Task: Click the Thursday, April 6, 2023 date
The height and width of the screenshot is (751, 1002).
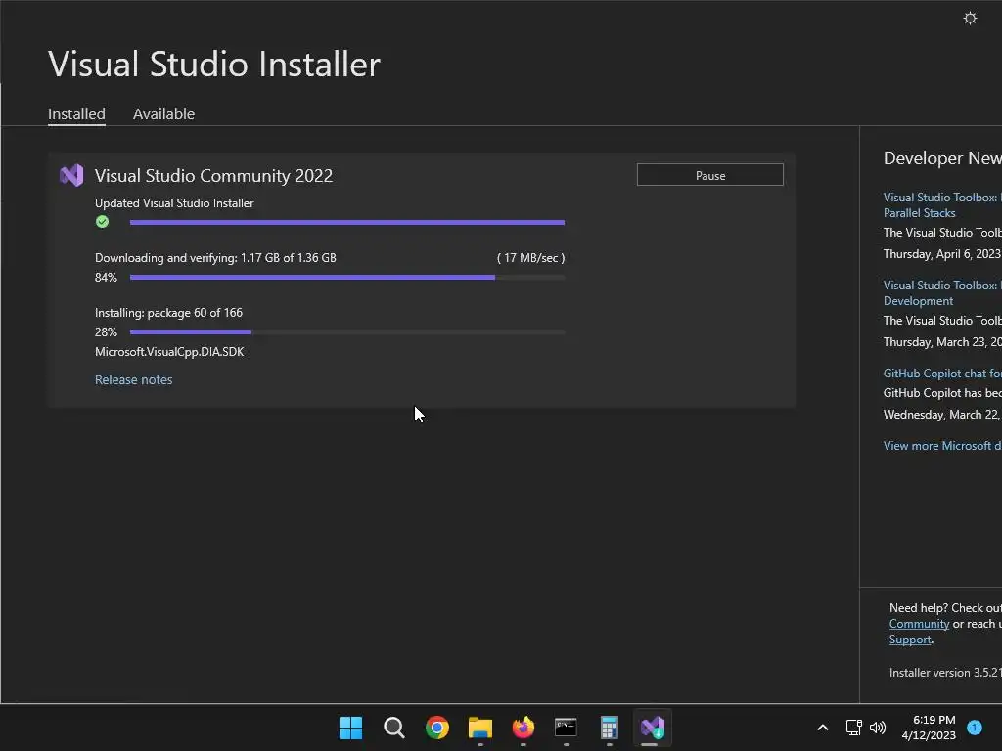Action: pos(942,254)
